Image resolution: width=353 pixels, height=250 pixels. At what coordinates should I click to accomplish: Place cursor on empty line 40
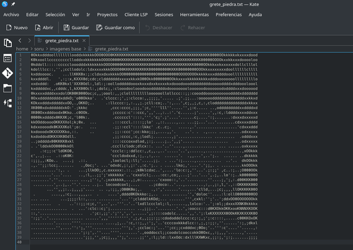coord(191,242)
